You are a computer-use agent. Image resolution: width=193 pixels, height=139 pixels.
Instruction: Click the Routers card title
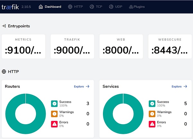click(x=13, y=86)
